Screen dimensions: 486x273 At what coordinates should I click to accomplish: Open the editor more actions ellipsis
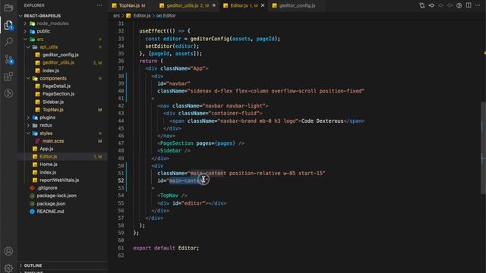[x=478, y=5]
